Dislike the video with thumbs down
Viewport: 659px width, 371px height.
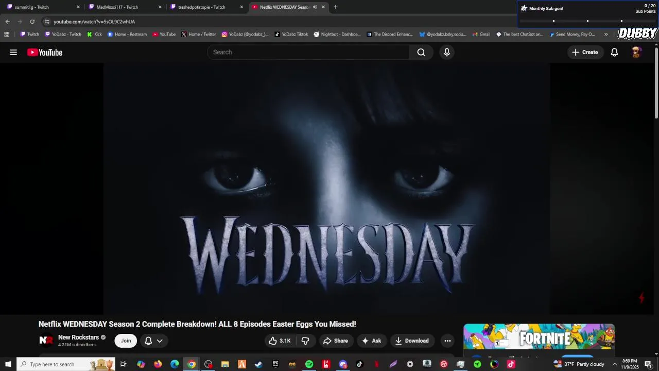(305, 341)
